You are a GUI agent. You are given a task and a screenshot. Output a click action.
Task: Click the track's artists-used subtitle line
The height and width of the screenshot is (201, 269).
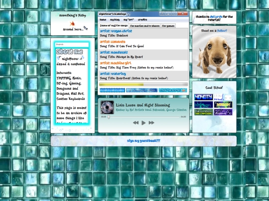151,110
